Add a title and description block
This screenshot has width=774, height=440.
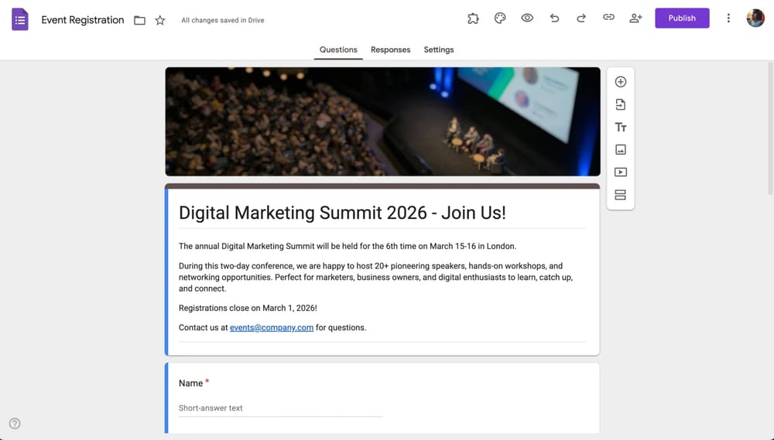click(620, 128)
